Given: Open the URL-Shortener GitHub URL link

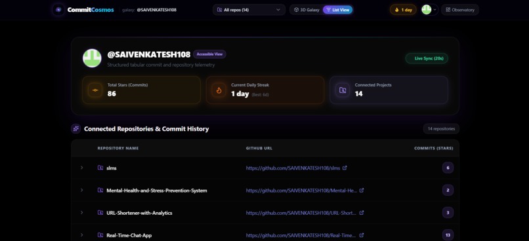Looking at the screenshot, I should tap(301, 213).
